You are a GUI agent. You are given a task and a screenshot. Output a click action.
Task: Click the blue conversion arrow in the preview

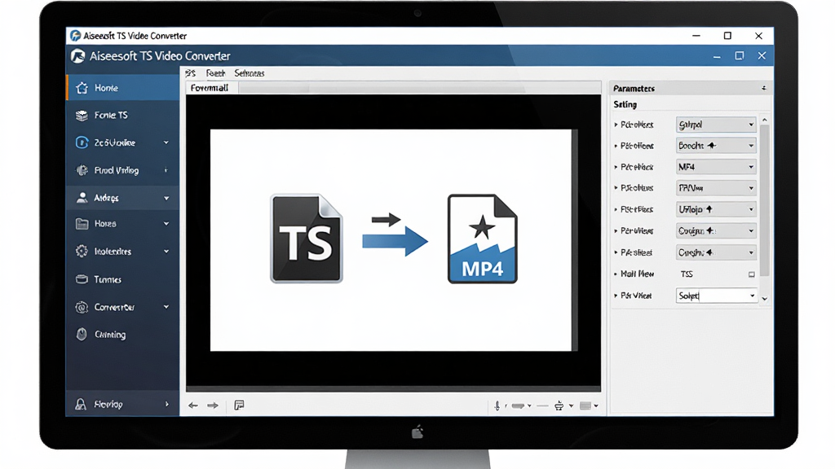(395, 241)
